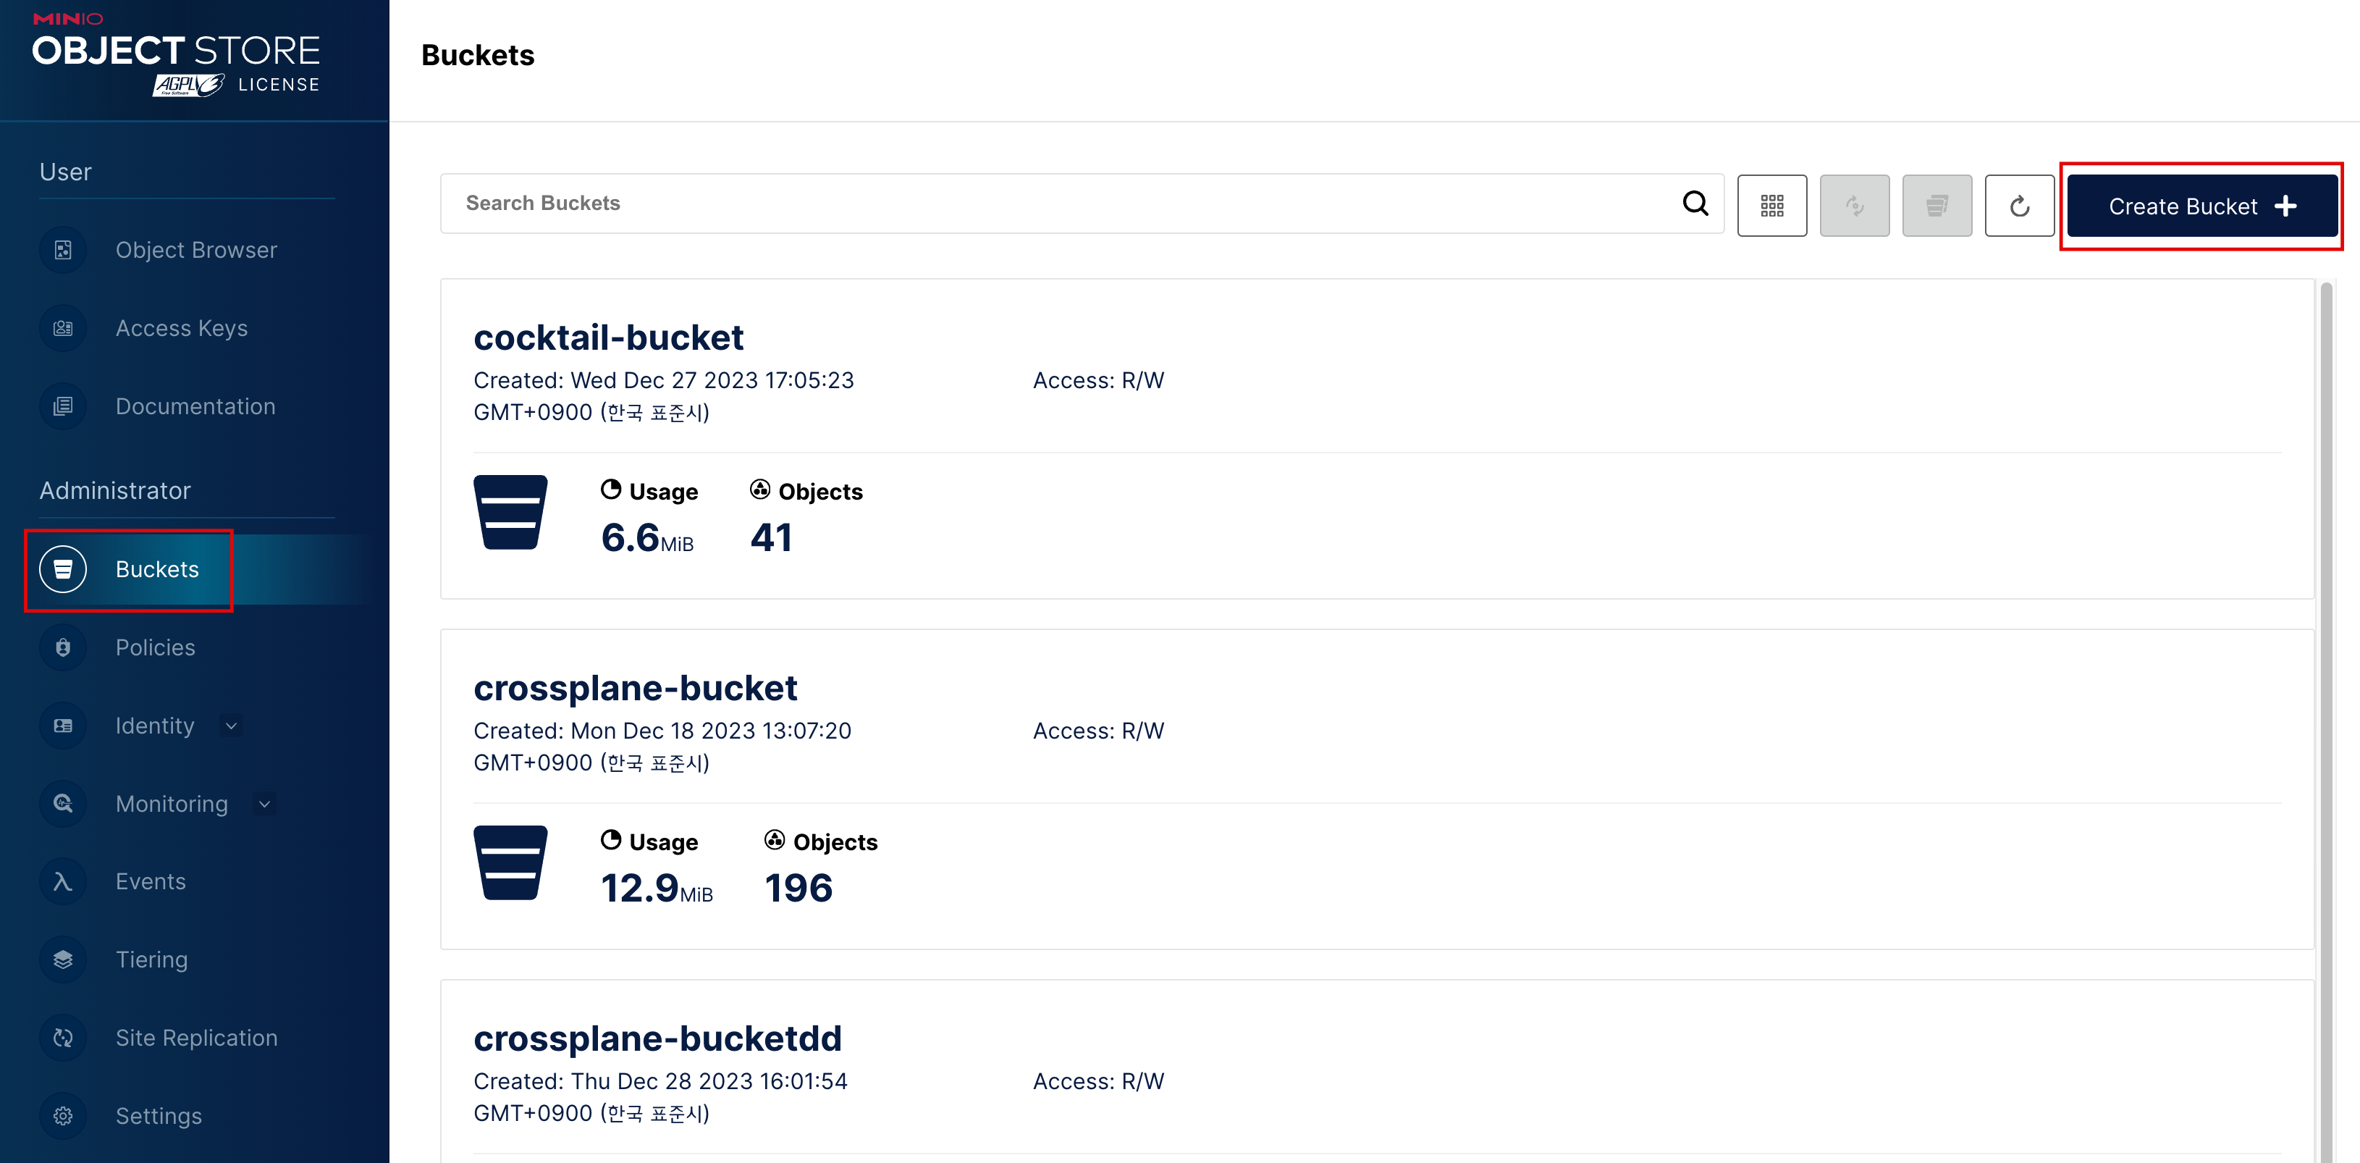Open the Access Keys page

point(180,328)
